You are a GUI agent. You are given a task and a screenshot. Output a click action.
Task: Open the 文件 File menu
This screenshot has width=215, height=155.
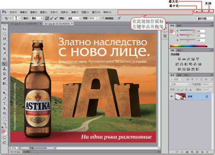click(13, 12)
